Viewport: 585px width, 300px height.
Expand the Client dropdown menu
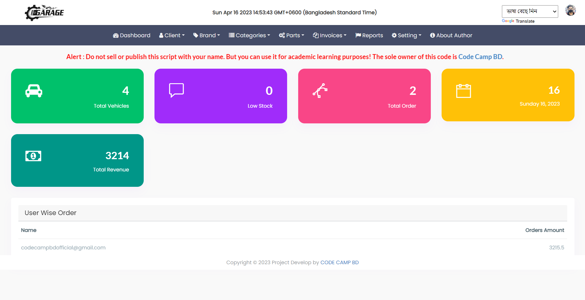click(172, 35)
